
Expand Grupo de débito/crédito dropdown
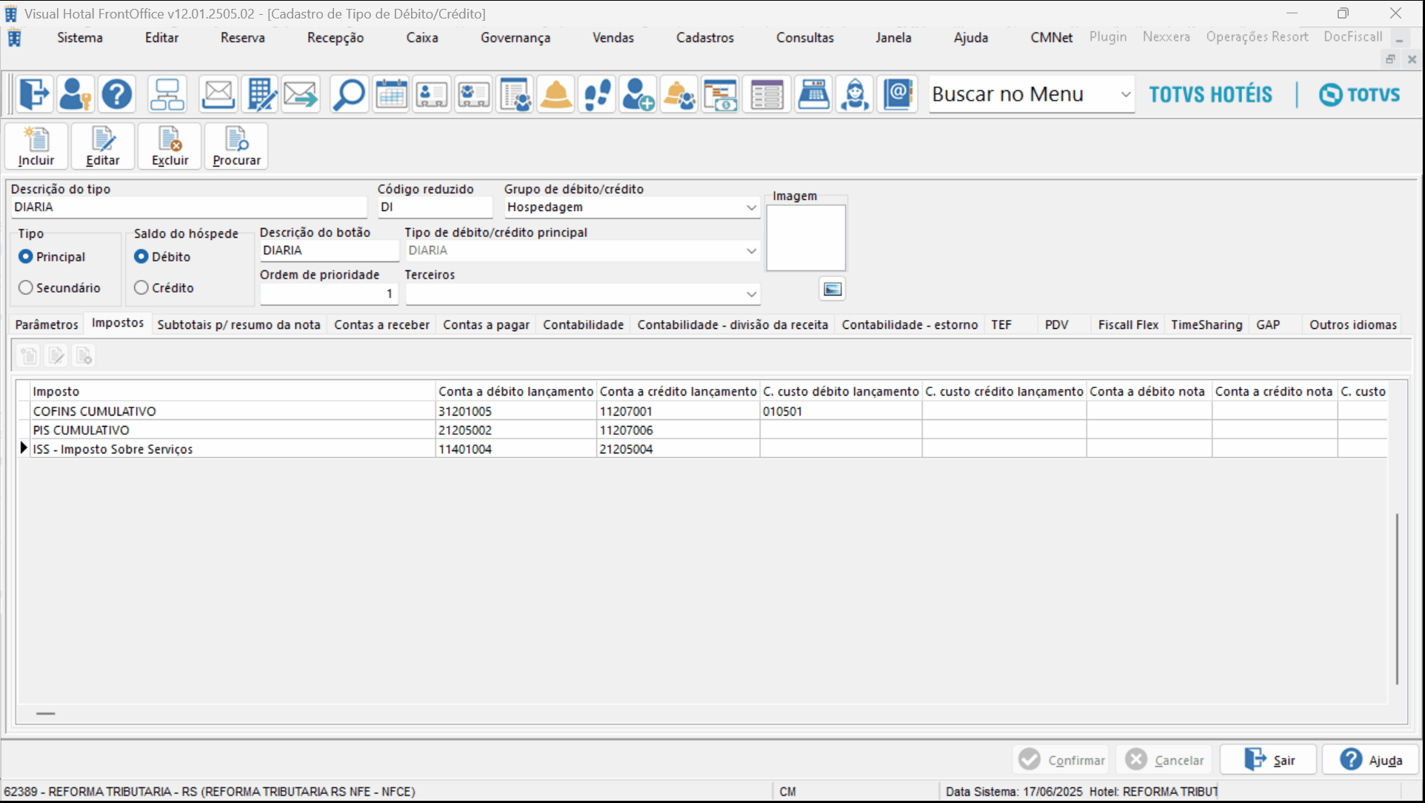751,207
